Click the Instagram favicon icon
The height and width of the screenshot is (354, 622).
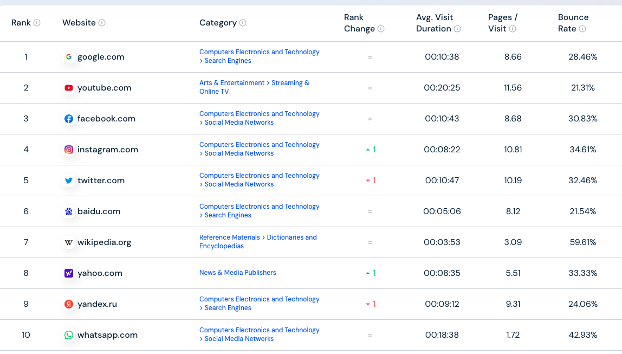coord(69,150)
